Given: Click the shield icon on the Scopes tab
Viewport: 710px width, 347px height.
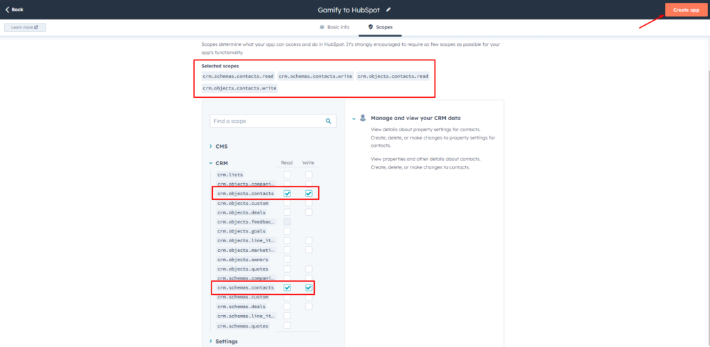Looking at the screenshot, I should click(370, 27).
